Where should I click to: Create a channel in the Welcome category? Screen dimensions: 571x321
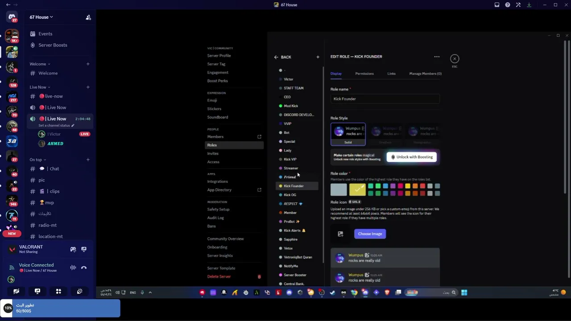pyautogui.click(x=88, y=64)
